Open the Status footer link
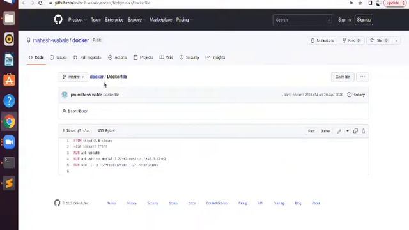The height and width of the screenshot is (230, 409). (173, 203)
